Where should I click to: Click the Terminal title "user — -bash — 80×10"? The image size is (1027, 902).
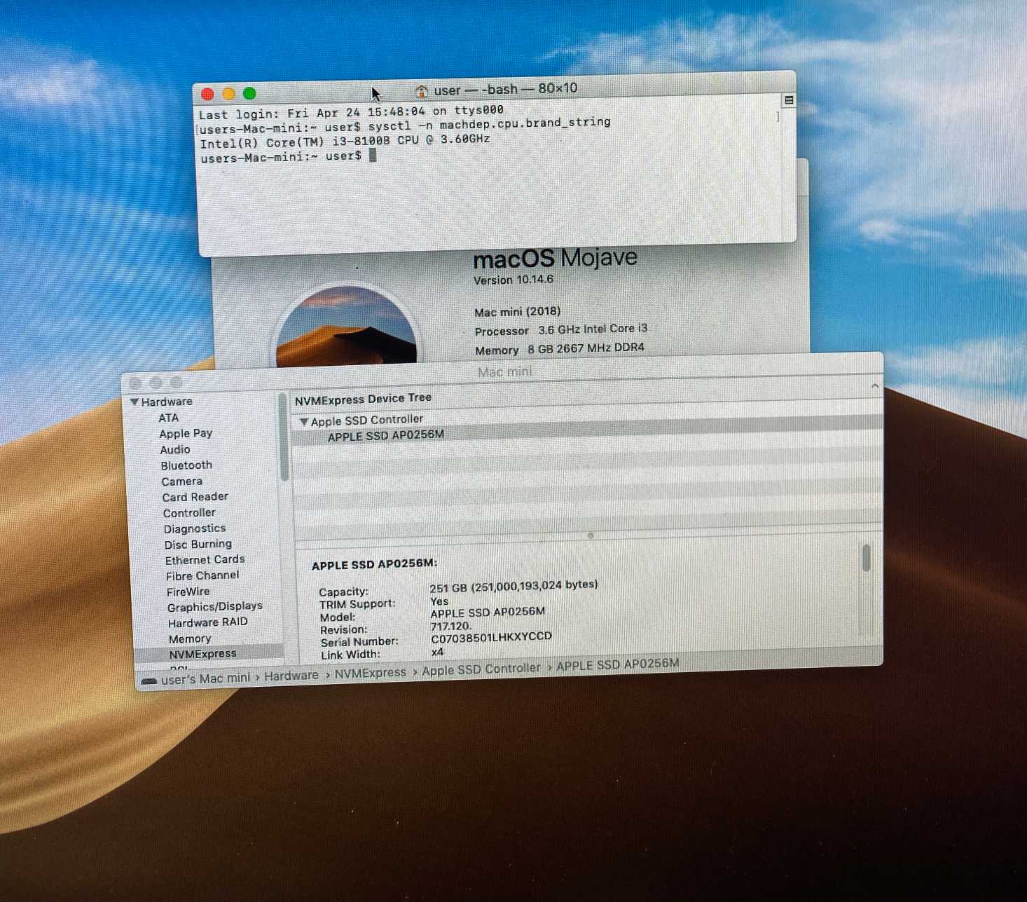pos(506,89)
